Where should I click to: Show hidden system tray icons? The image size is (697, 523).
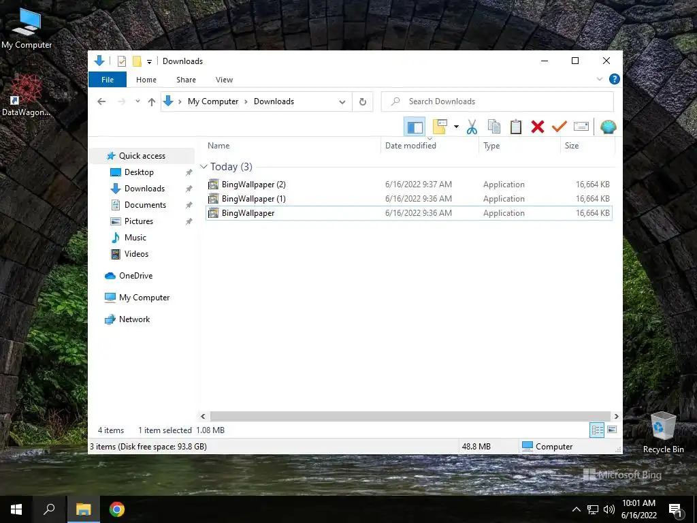(x=576, y=509)
